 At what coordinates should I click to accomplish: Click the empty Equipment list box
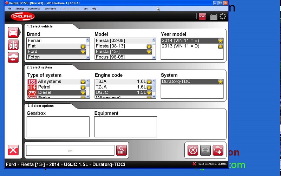[x=125, y=127]
